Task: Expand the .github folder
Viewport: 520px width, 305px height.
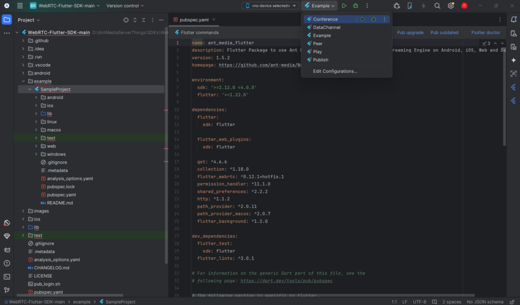Action: pyautogui.click(x=23, y=41)
